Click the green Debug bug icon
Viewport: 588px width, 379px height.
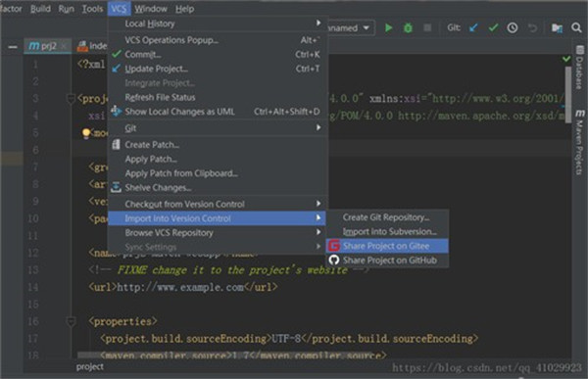pyautogui.click(x=408, y=28)
